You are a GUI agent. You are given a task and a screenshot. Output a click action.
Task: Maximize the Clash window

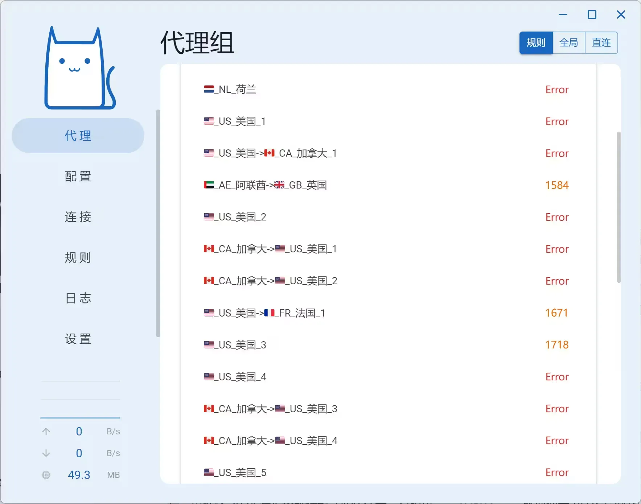click(x=592, y=15)
